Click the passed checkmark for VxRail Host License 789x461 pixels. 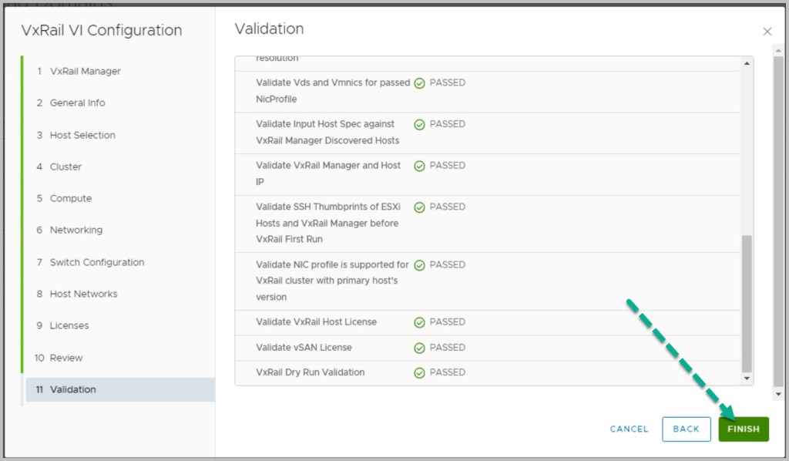pyautogui.click(x=419, y=322)
